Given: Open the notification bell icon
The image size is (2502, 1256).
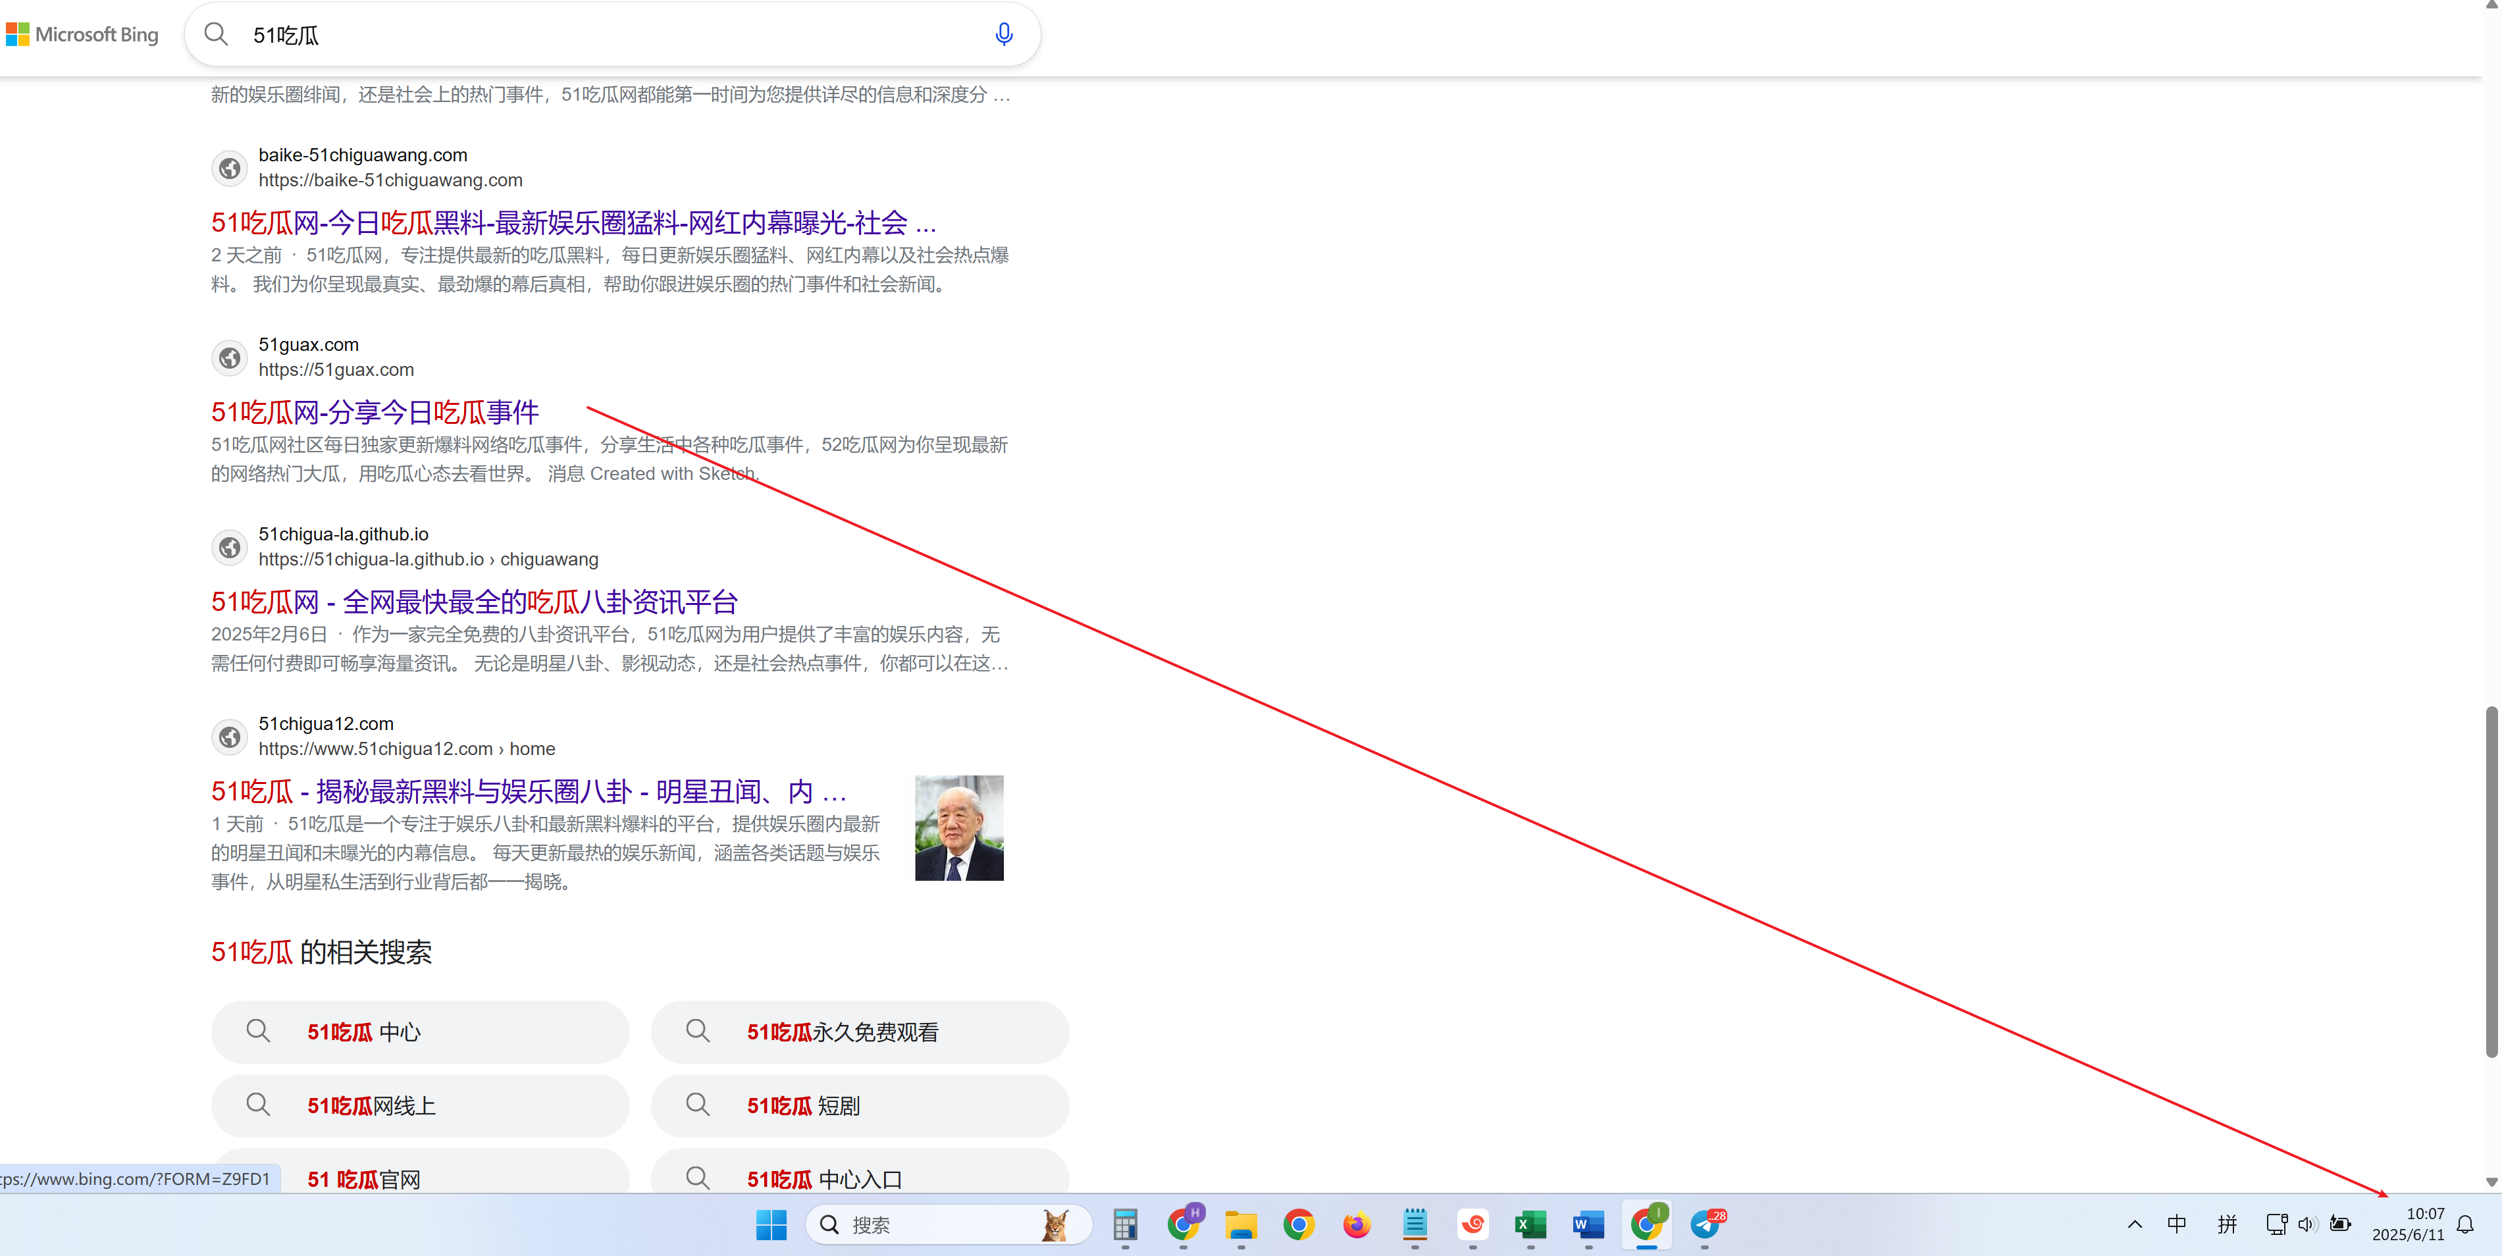Looking at the screenshot, I should [x=2465, y=1224].
